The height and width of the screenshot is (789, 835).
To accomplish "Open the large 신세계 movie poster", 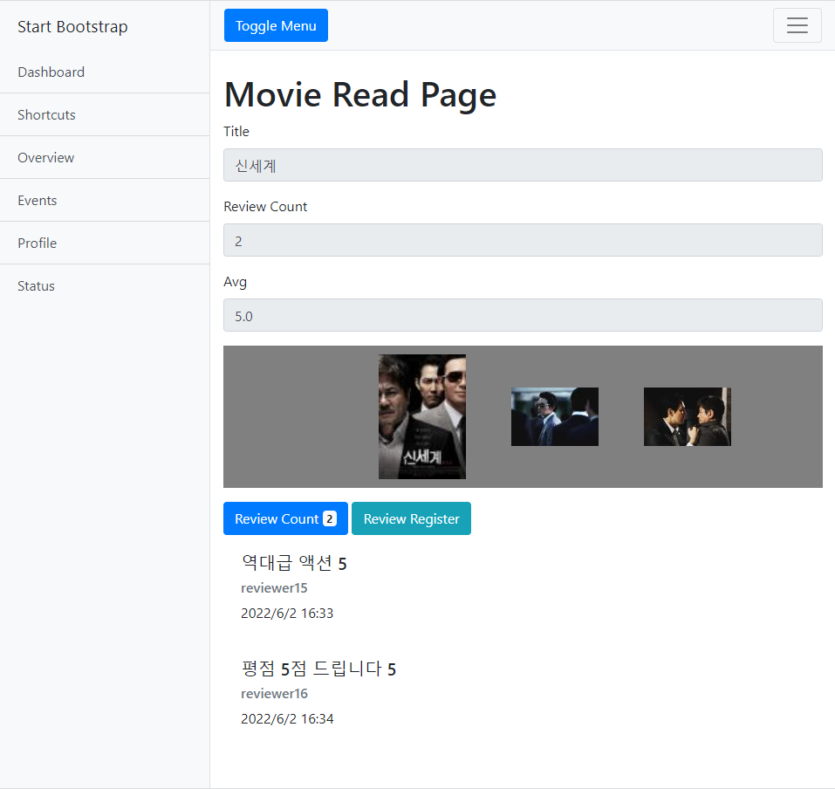I will pos(421,416).
